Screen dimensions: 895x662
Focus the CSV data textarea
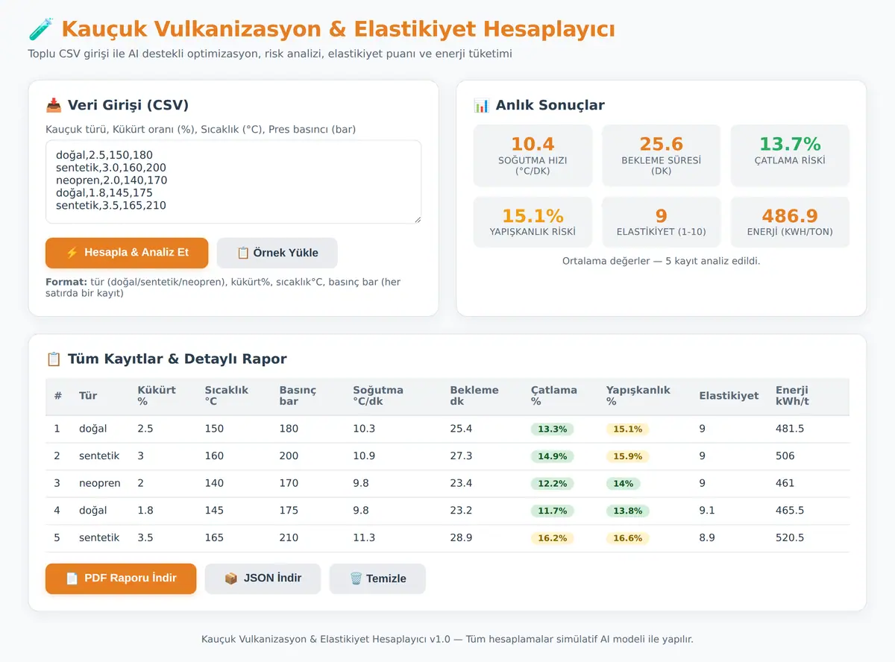tap(233, 182)
